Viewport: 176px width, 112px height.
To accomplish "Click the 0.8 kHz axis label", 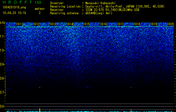I will click(x=3, y=78).
